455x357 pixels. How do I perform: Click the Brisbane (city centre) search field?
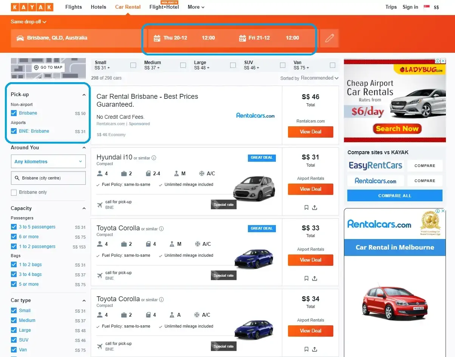(48, 178)
